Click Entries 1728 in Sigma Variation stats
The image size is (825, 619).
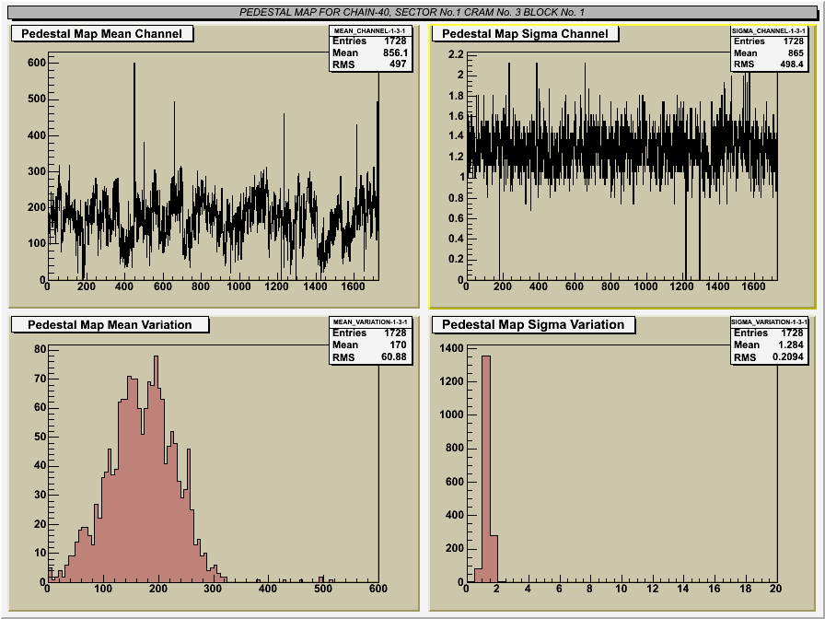pyautogui.click(x=769, y=333)
